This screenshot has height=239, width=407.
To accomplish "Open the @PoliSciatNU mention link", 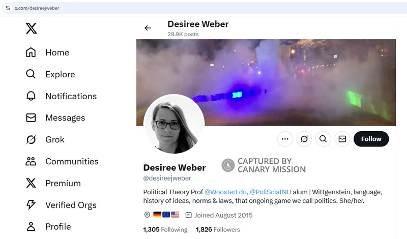I will point(271,192).
